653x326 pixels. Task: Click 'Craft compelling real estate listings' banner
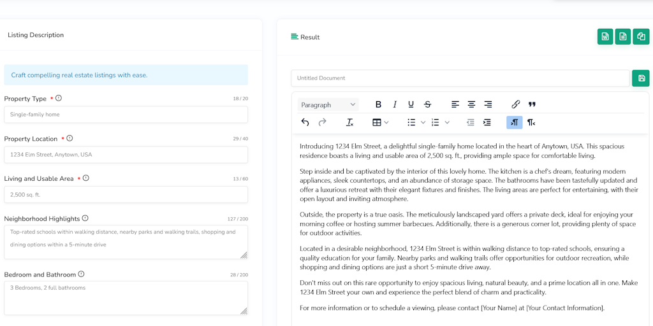coord(126,75)
